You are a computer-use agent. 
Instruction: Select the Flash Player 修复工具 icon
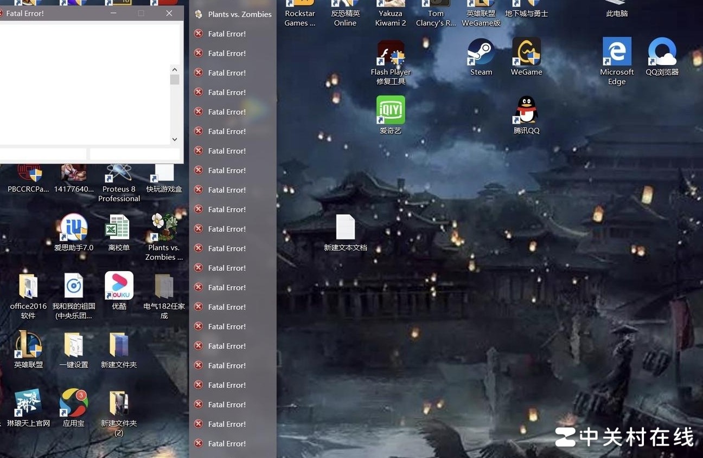point(391,53)
